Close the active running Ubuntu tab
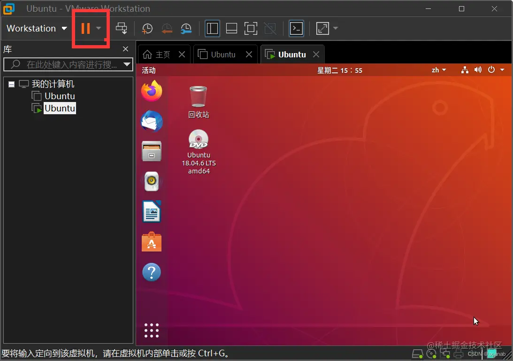513x361 pixels. (x=316, y=55)
